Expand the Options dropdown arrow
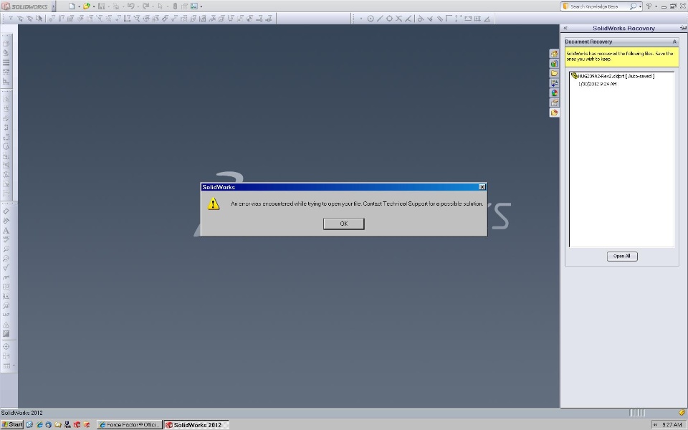The width and height of the screenshot is (688, 430). (201, 6)
